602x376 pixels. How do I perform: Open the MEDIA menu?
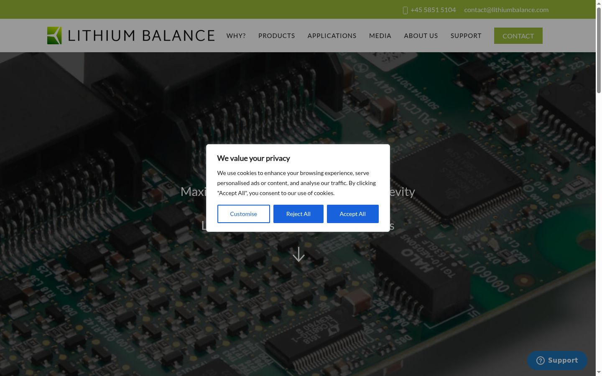click(x=380, y=36)
